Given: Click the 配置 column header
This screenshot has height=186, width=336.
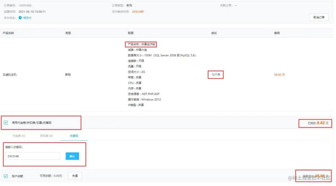Looking at the screenshot, I should pyautogui.click(x=131, y=33).
